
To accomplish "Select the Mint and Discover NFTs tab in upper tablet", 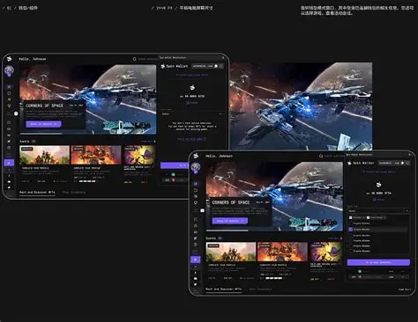I will 37,193.
